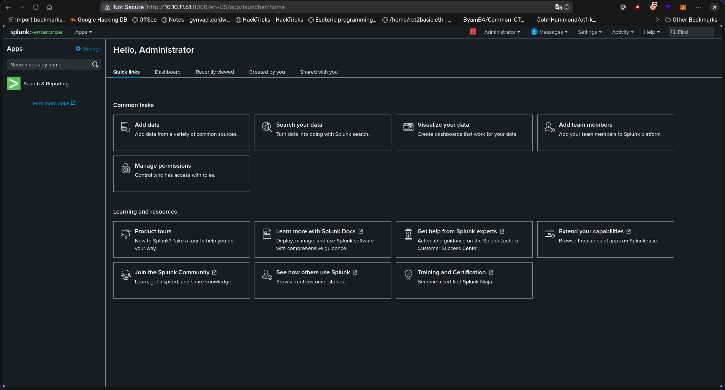
Task: Click the browser reload icon
Action: click(36, 7)
